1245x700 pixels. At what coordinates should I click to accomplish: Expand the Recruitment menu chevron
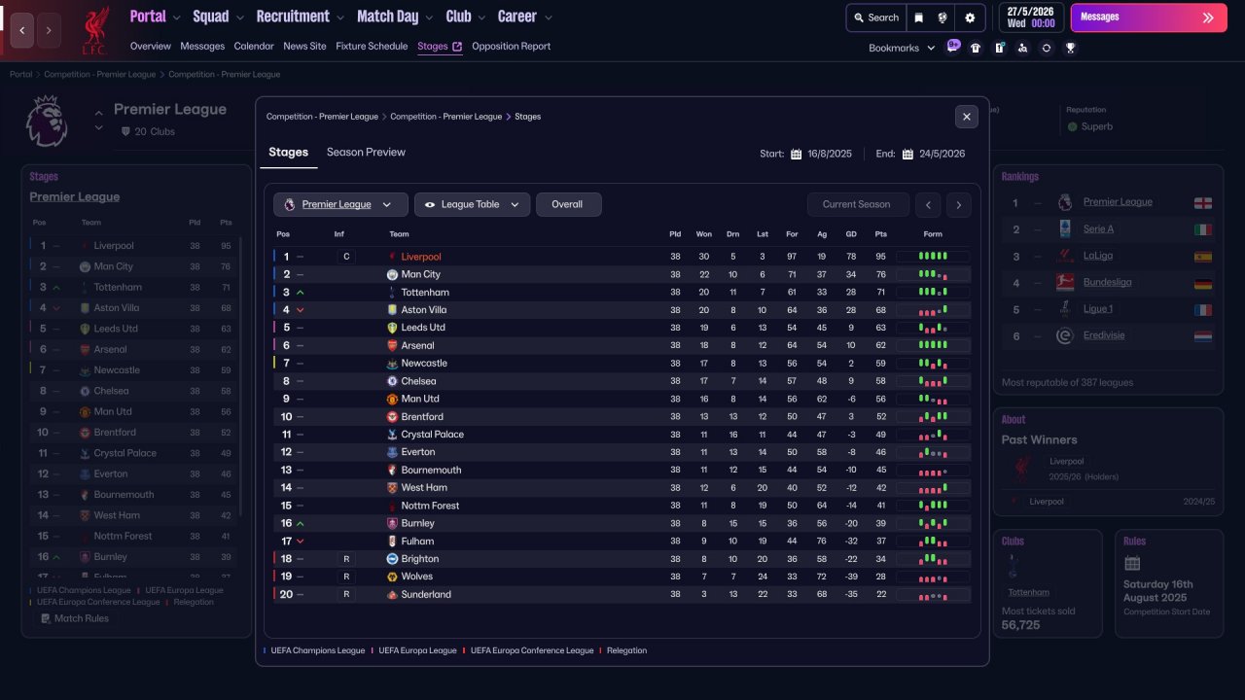339,17
